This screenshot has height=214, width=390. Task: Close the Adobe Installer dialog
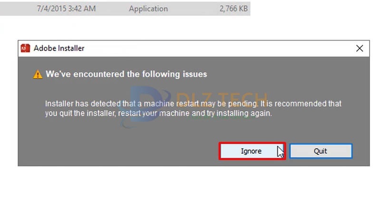point(360,49)
